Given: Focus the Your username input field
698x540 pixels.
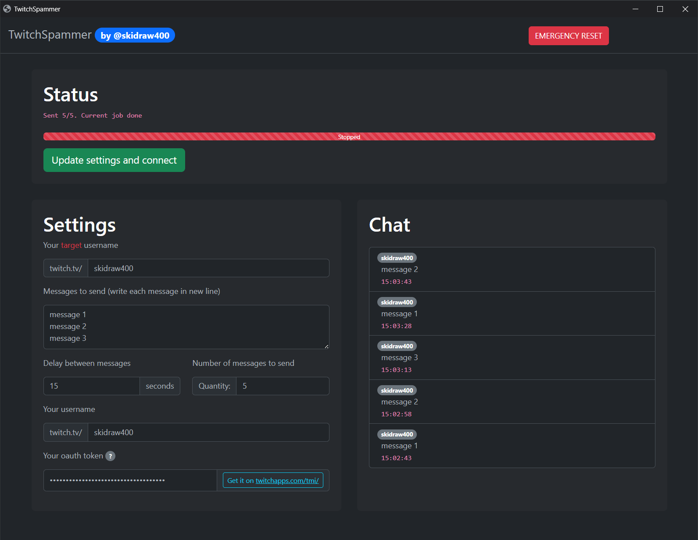Looking at the screenshot, I should pos(208,432).
